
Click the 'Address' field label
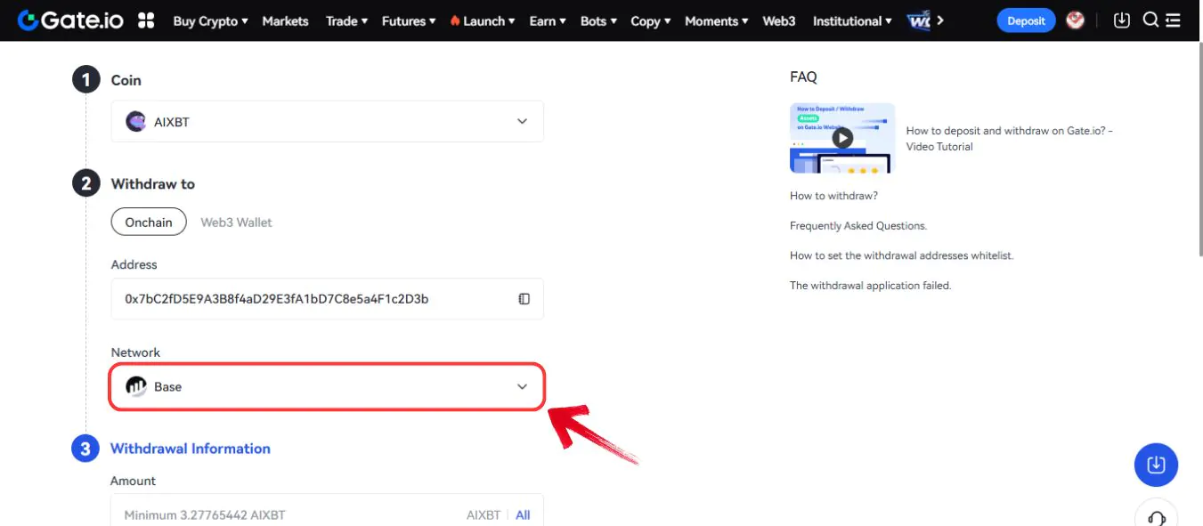134,264
